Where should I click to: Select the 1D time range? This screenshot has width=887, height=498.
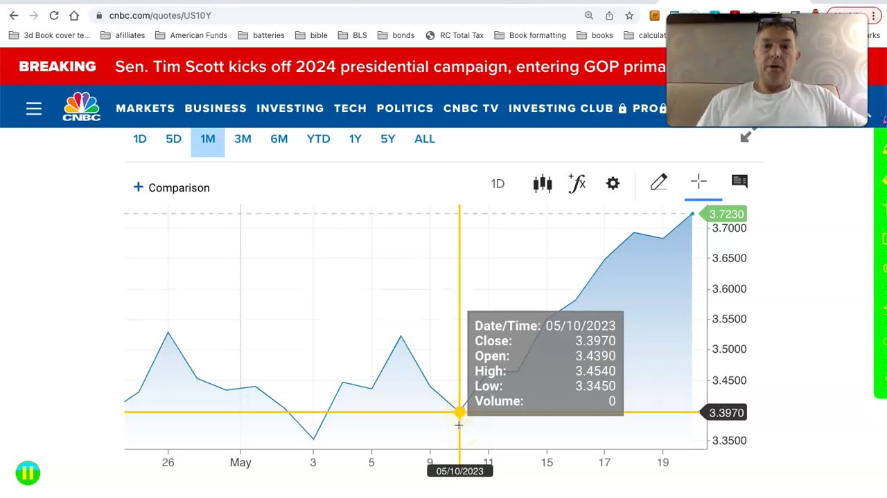(x=140, y=139)
